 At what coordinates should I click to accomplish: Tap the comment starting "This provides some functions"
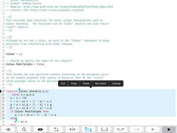[55, 20]
